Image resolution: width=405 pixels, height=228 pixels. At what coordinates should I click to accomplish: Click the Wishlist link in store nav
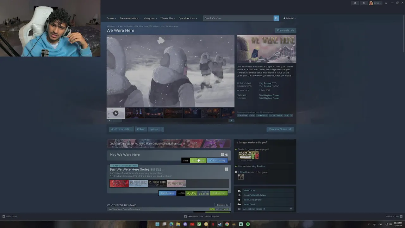point(289,18)
